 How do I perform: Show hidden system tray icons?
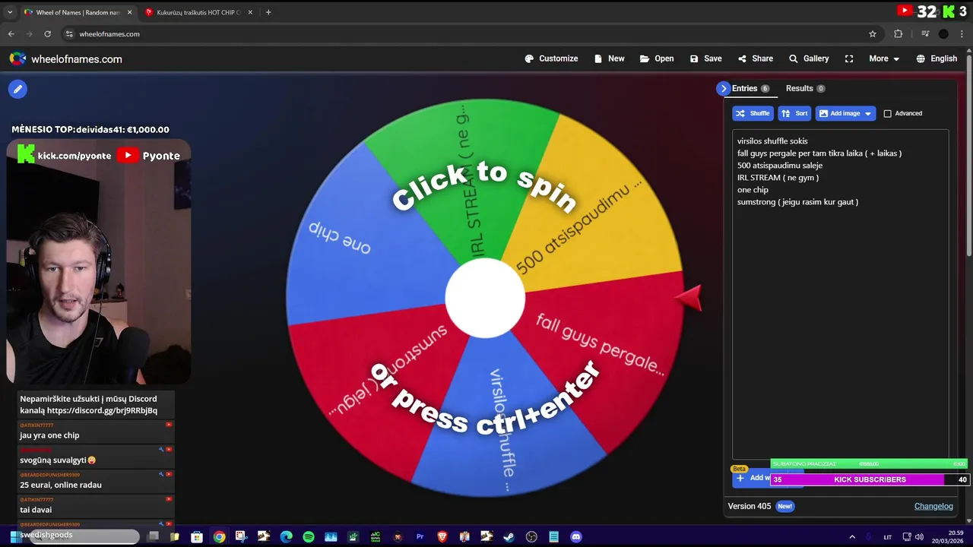pyautogui.click(x=852, y=536)
